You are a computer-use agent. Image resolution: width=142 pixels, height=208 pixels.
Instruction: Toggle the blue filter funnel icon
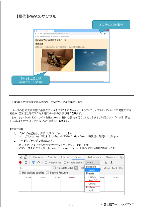pos(33,162)
